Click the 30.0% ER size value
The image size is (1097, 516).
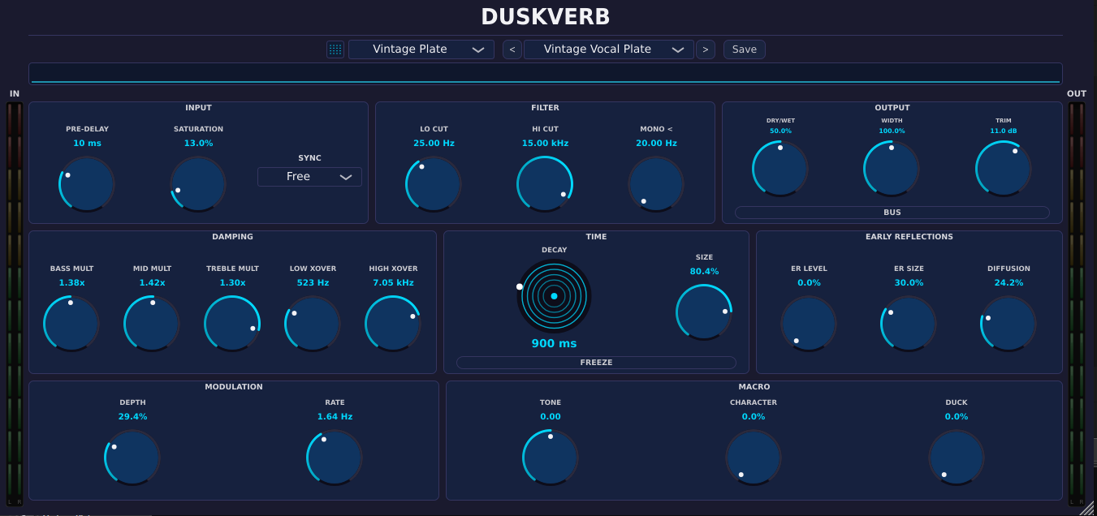pyautogui.click(x=909, y=282)
